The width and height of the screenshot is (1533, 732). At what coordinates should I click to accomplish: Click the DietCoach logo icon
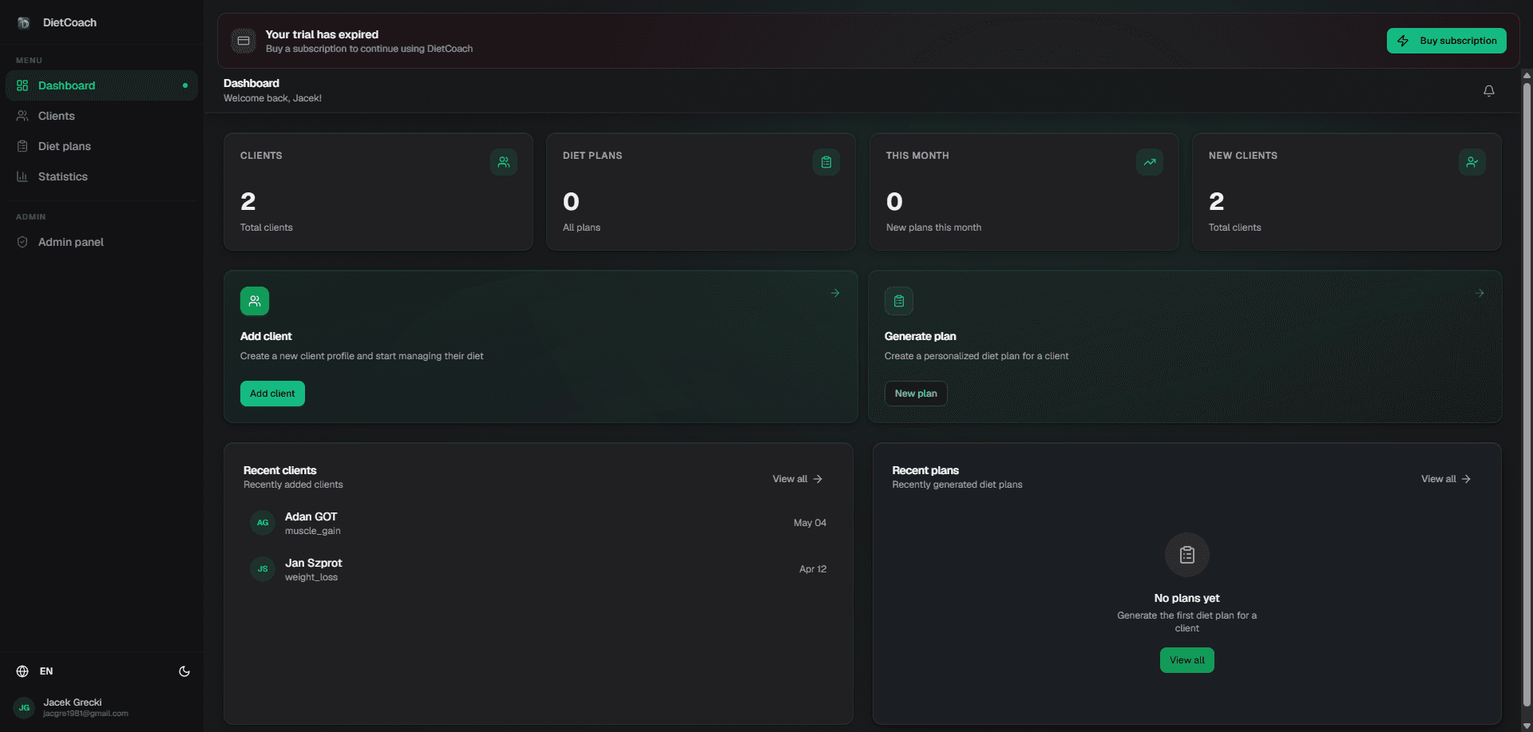tap(24, 22)
